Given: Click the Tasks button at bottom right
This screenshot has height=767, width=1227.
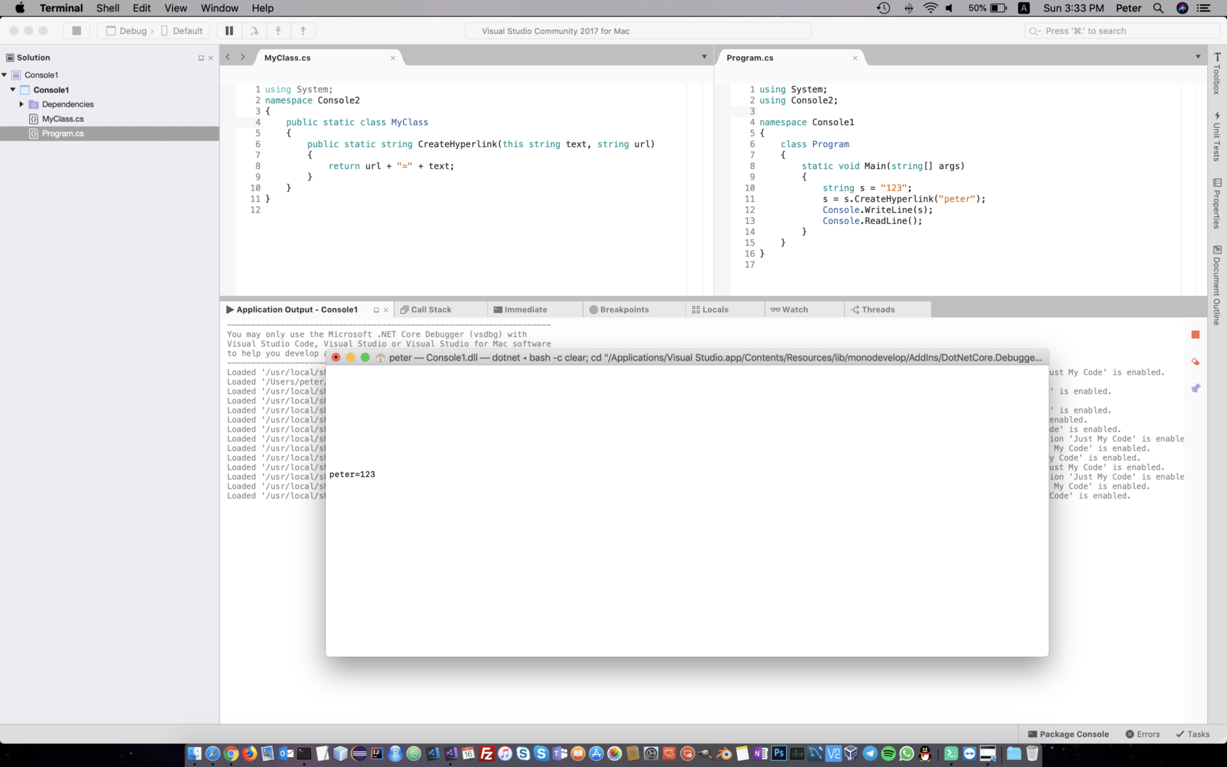Looking at the screenshot, I should 1192,734.
